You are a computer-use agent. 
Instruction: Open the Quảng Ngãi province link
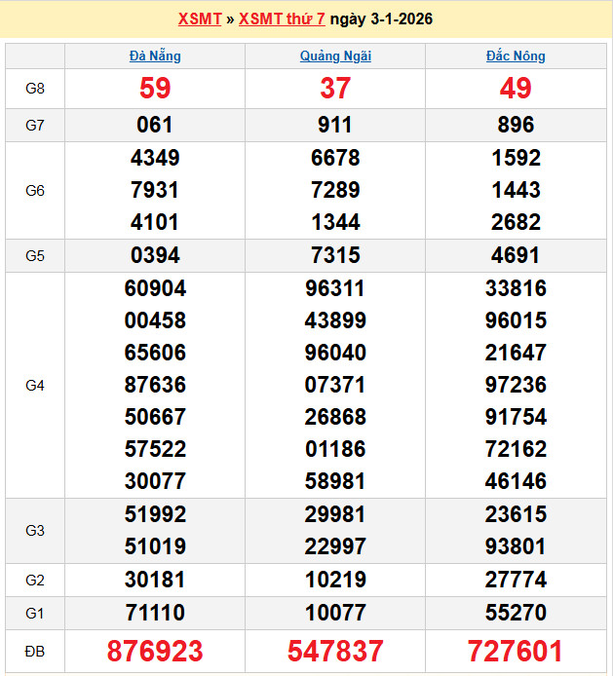tap(335, 56)
